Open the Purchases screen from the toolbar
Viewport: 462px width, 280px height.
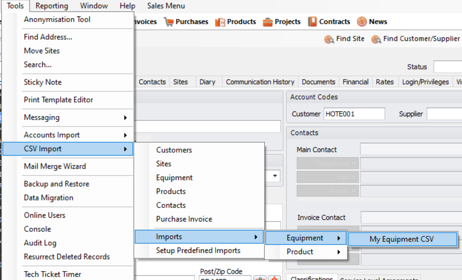coord(186,21)
